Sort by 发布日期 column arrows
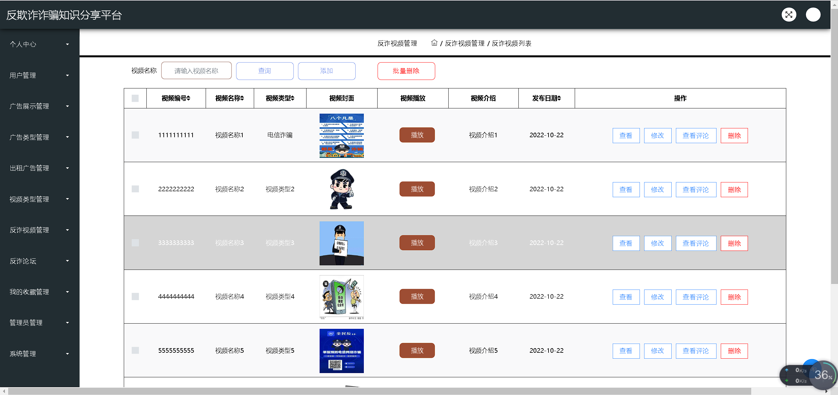 [x=559, y=98]
